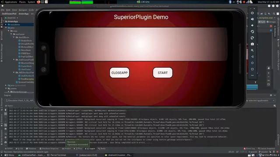Open the GameStick class file
The width and height of the screenshot is (280, 157).
tap(25, 66)
